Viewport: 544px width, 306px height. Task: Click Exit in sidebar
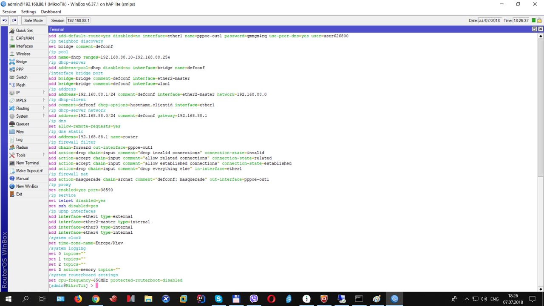coord(19,194)
